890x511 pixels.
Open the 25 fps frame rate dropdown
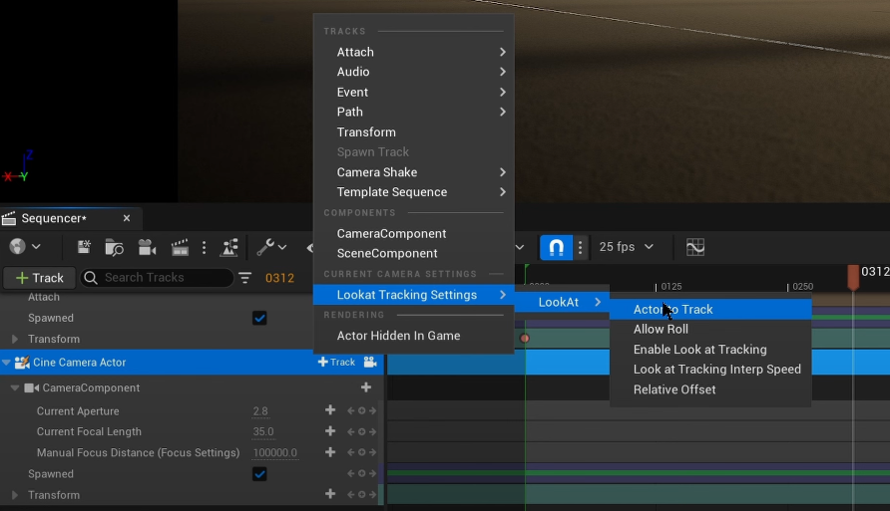tap(627, 247)
